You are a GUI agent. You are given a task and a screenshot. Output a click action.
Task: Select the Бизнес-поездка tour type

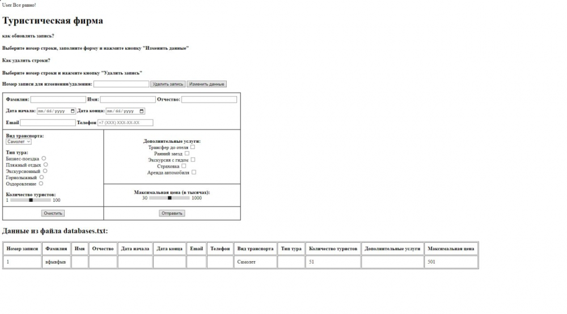(x=44, y=158)
